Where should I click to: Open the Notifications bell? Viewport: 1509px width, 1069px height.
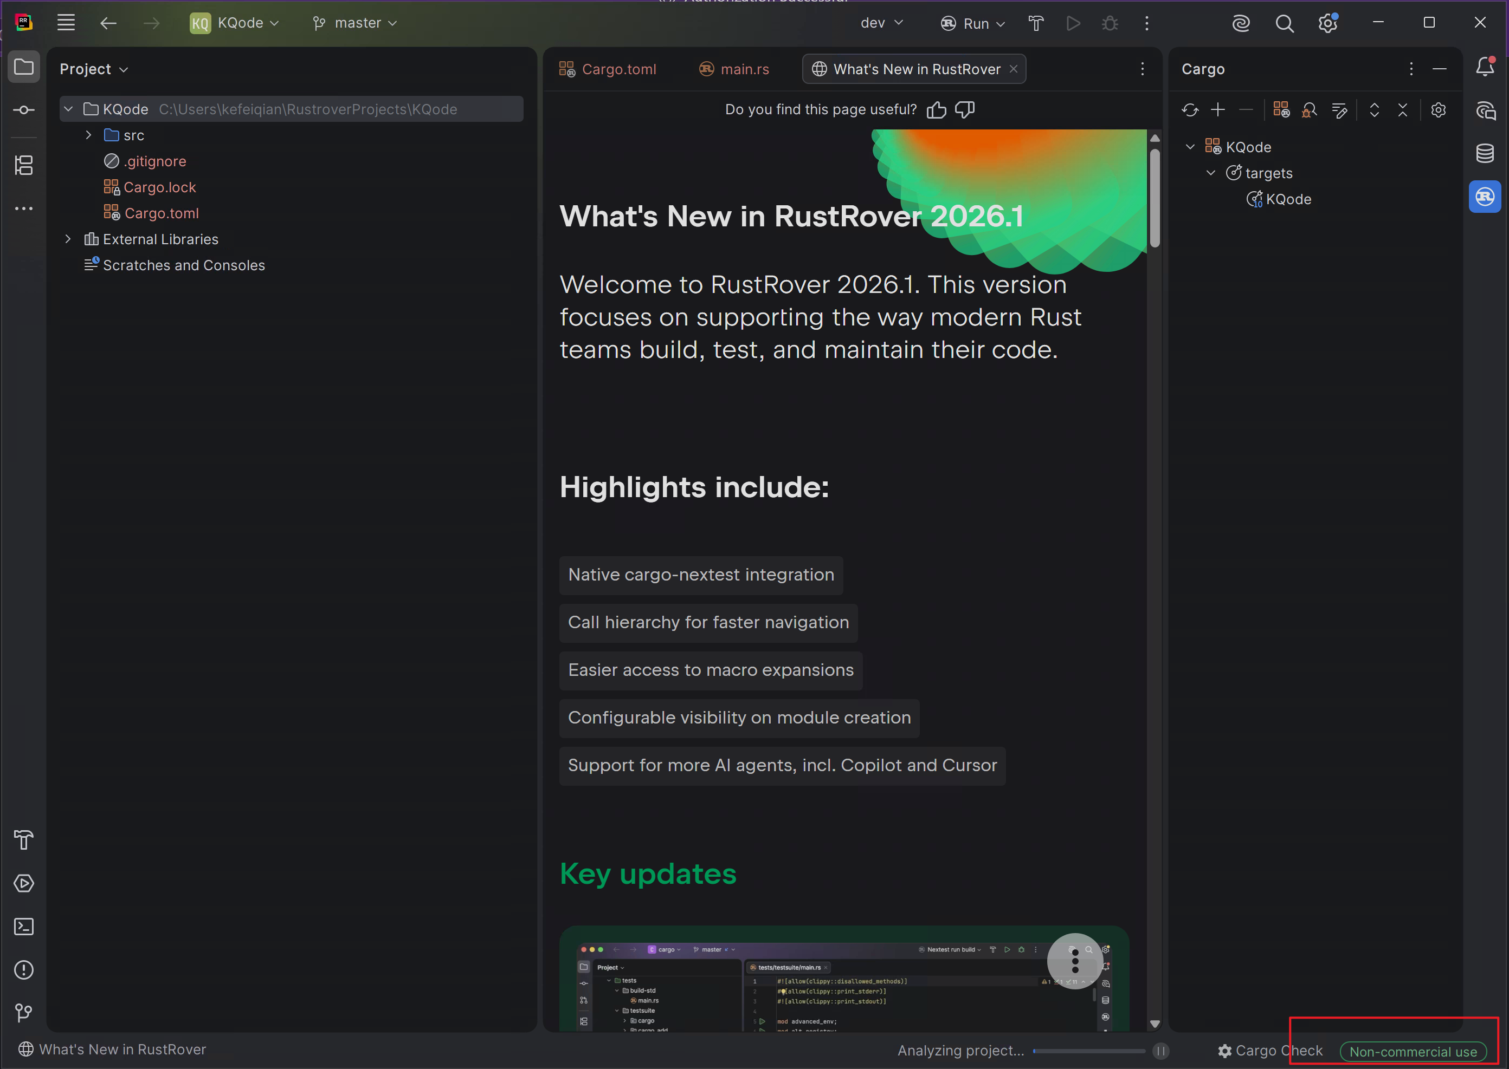[1485, 67]
